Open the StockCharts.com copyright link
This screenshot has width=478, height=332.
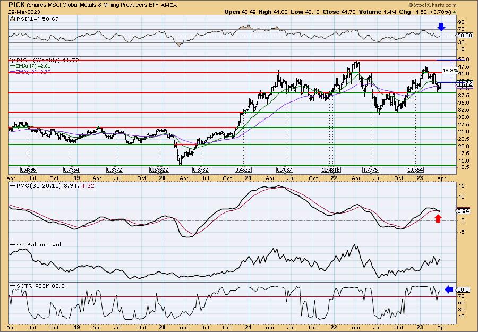point(432,5)
